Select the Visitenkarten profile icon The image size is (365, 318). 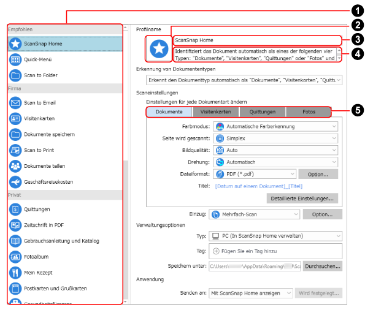click(15, 118)
